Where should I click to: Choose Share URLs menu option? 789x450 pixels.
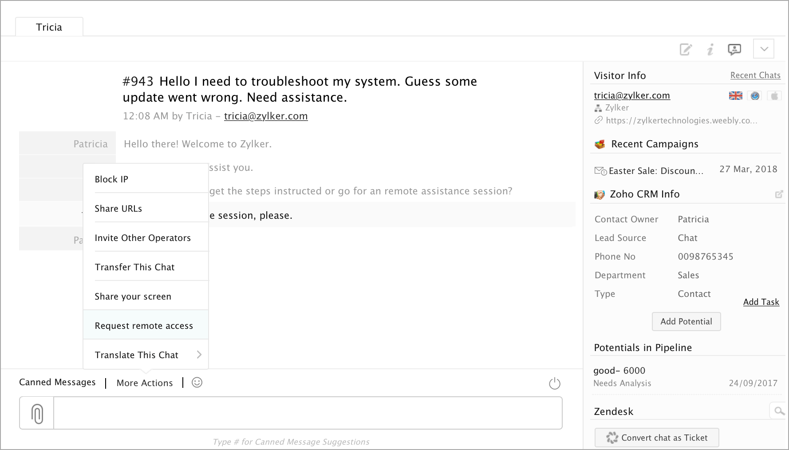[x=146, y=208]
